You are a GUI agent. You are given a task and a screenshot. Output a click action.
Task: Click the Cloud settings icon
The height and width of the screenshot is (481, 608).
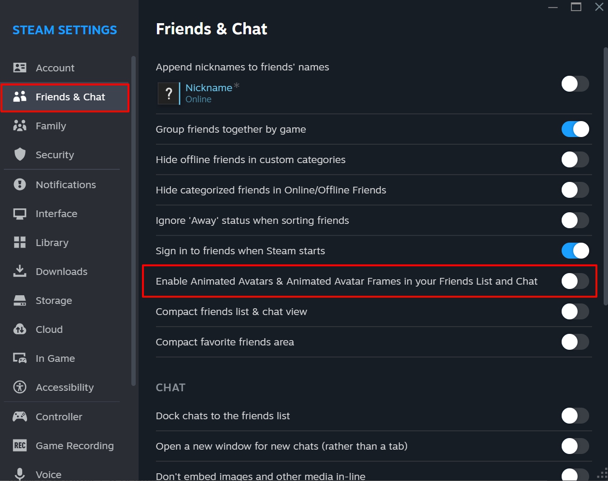[x=20, y=329]
